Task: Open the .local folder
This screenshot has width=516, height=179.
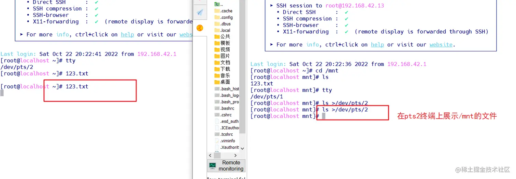Action: (223, 30)
